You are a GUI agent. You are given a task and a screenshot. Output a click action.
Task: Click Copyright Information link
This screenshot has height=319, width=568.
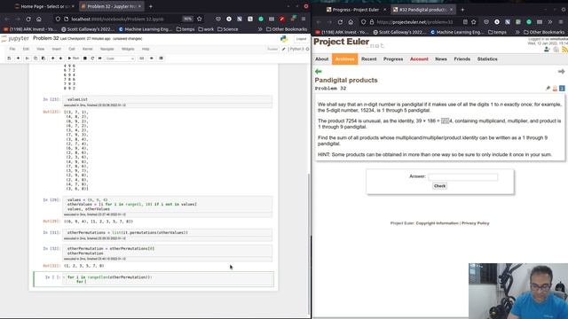pos(437,223)
